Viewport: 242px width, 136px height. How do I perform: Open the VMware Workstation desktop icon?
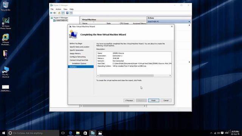click(x=6, y=40)
